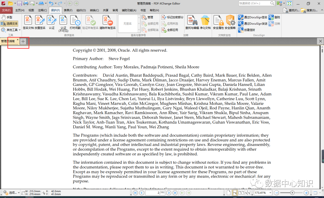The image size is (324, 198).
Task: Save the document with the floppy disk icon
Action: [x=19, y=3]
